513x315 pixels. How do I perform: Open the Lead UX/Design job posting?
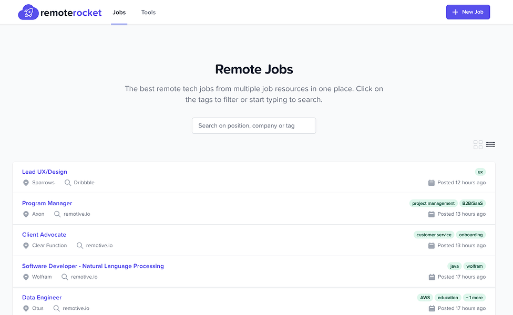[45, 172]
